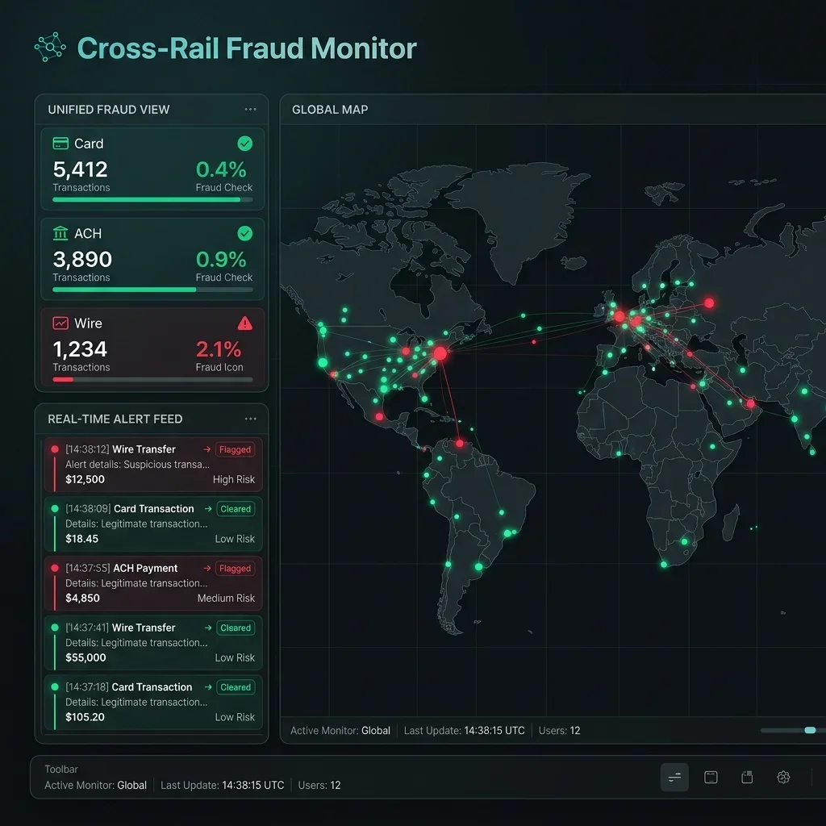Viewport: 826px width, 826px height.
Task: Select the Flagged badge on 14:38:12 Wire Transfer
Action: [235, 449]
